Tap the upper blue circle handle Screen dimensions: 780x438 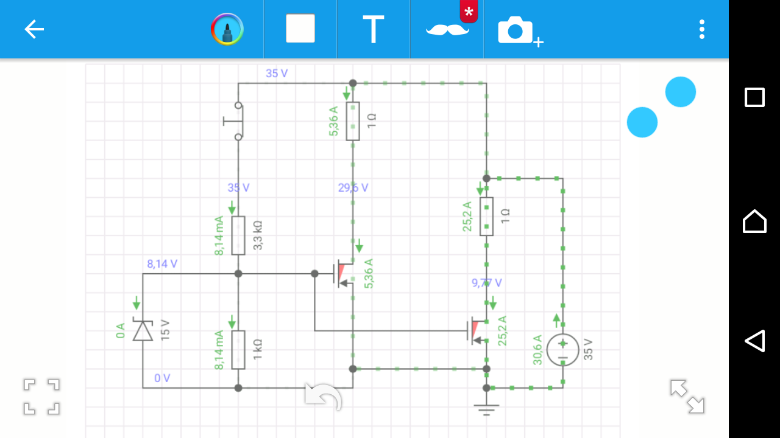click(681, 92)
